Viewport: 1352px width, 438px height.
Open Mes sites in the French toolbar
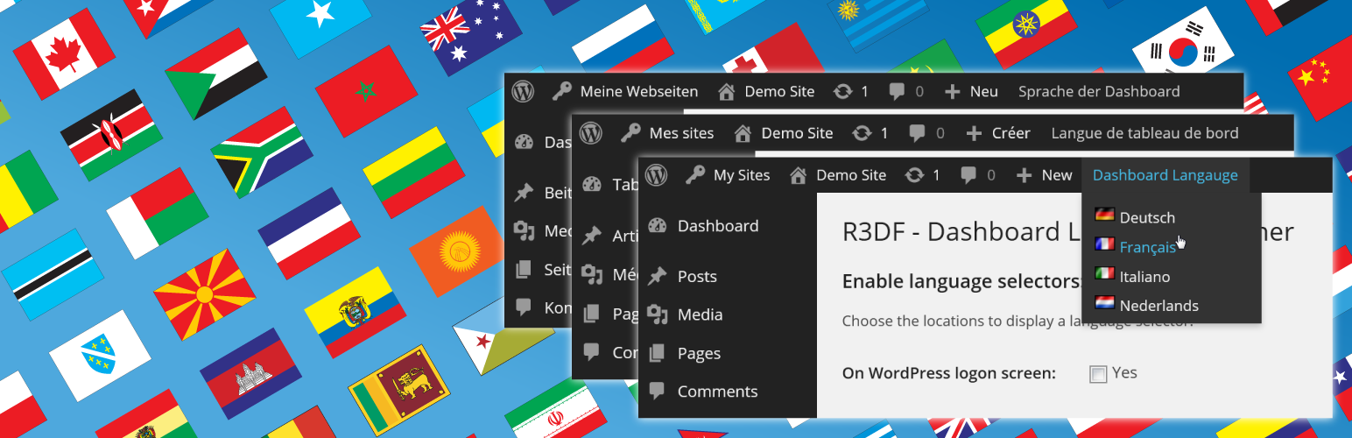point(668,133)
